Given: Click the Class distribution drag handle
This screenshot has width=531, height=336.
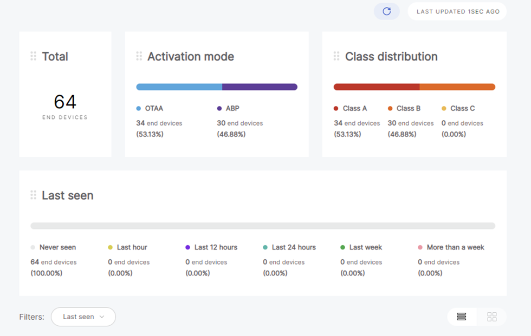Looking at the screenshot, I should click(336, 56).
